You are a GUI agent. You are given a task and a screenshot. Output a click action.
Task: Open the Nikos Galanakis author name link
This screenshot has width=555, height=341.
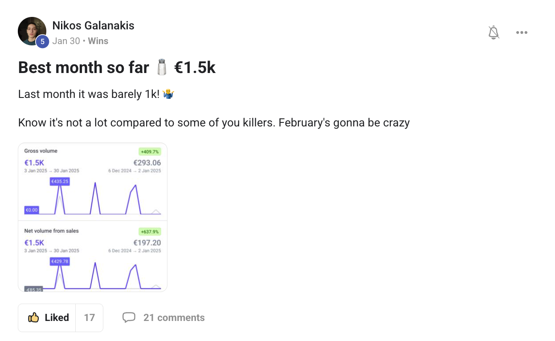coord(93,26)
